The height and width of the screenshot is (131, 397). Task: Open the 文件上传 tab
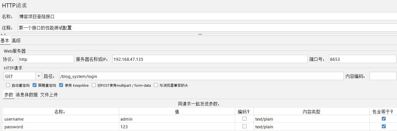tap(49, 95)
